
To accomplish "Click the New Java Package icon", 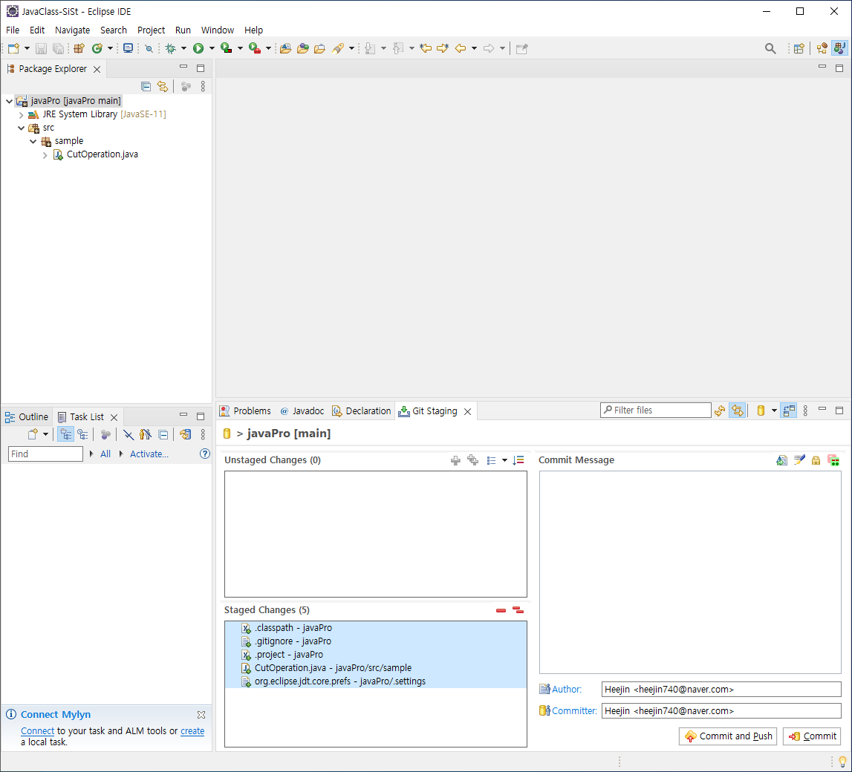I will coord(79,48).
